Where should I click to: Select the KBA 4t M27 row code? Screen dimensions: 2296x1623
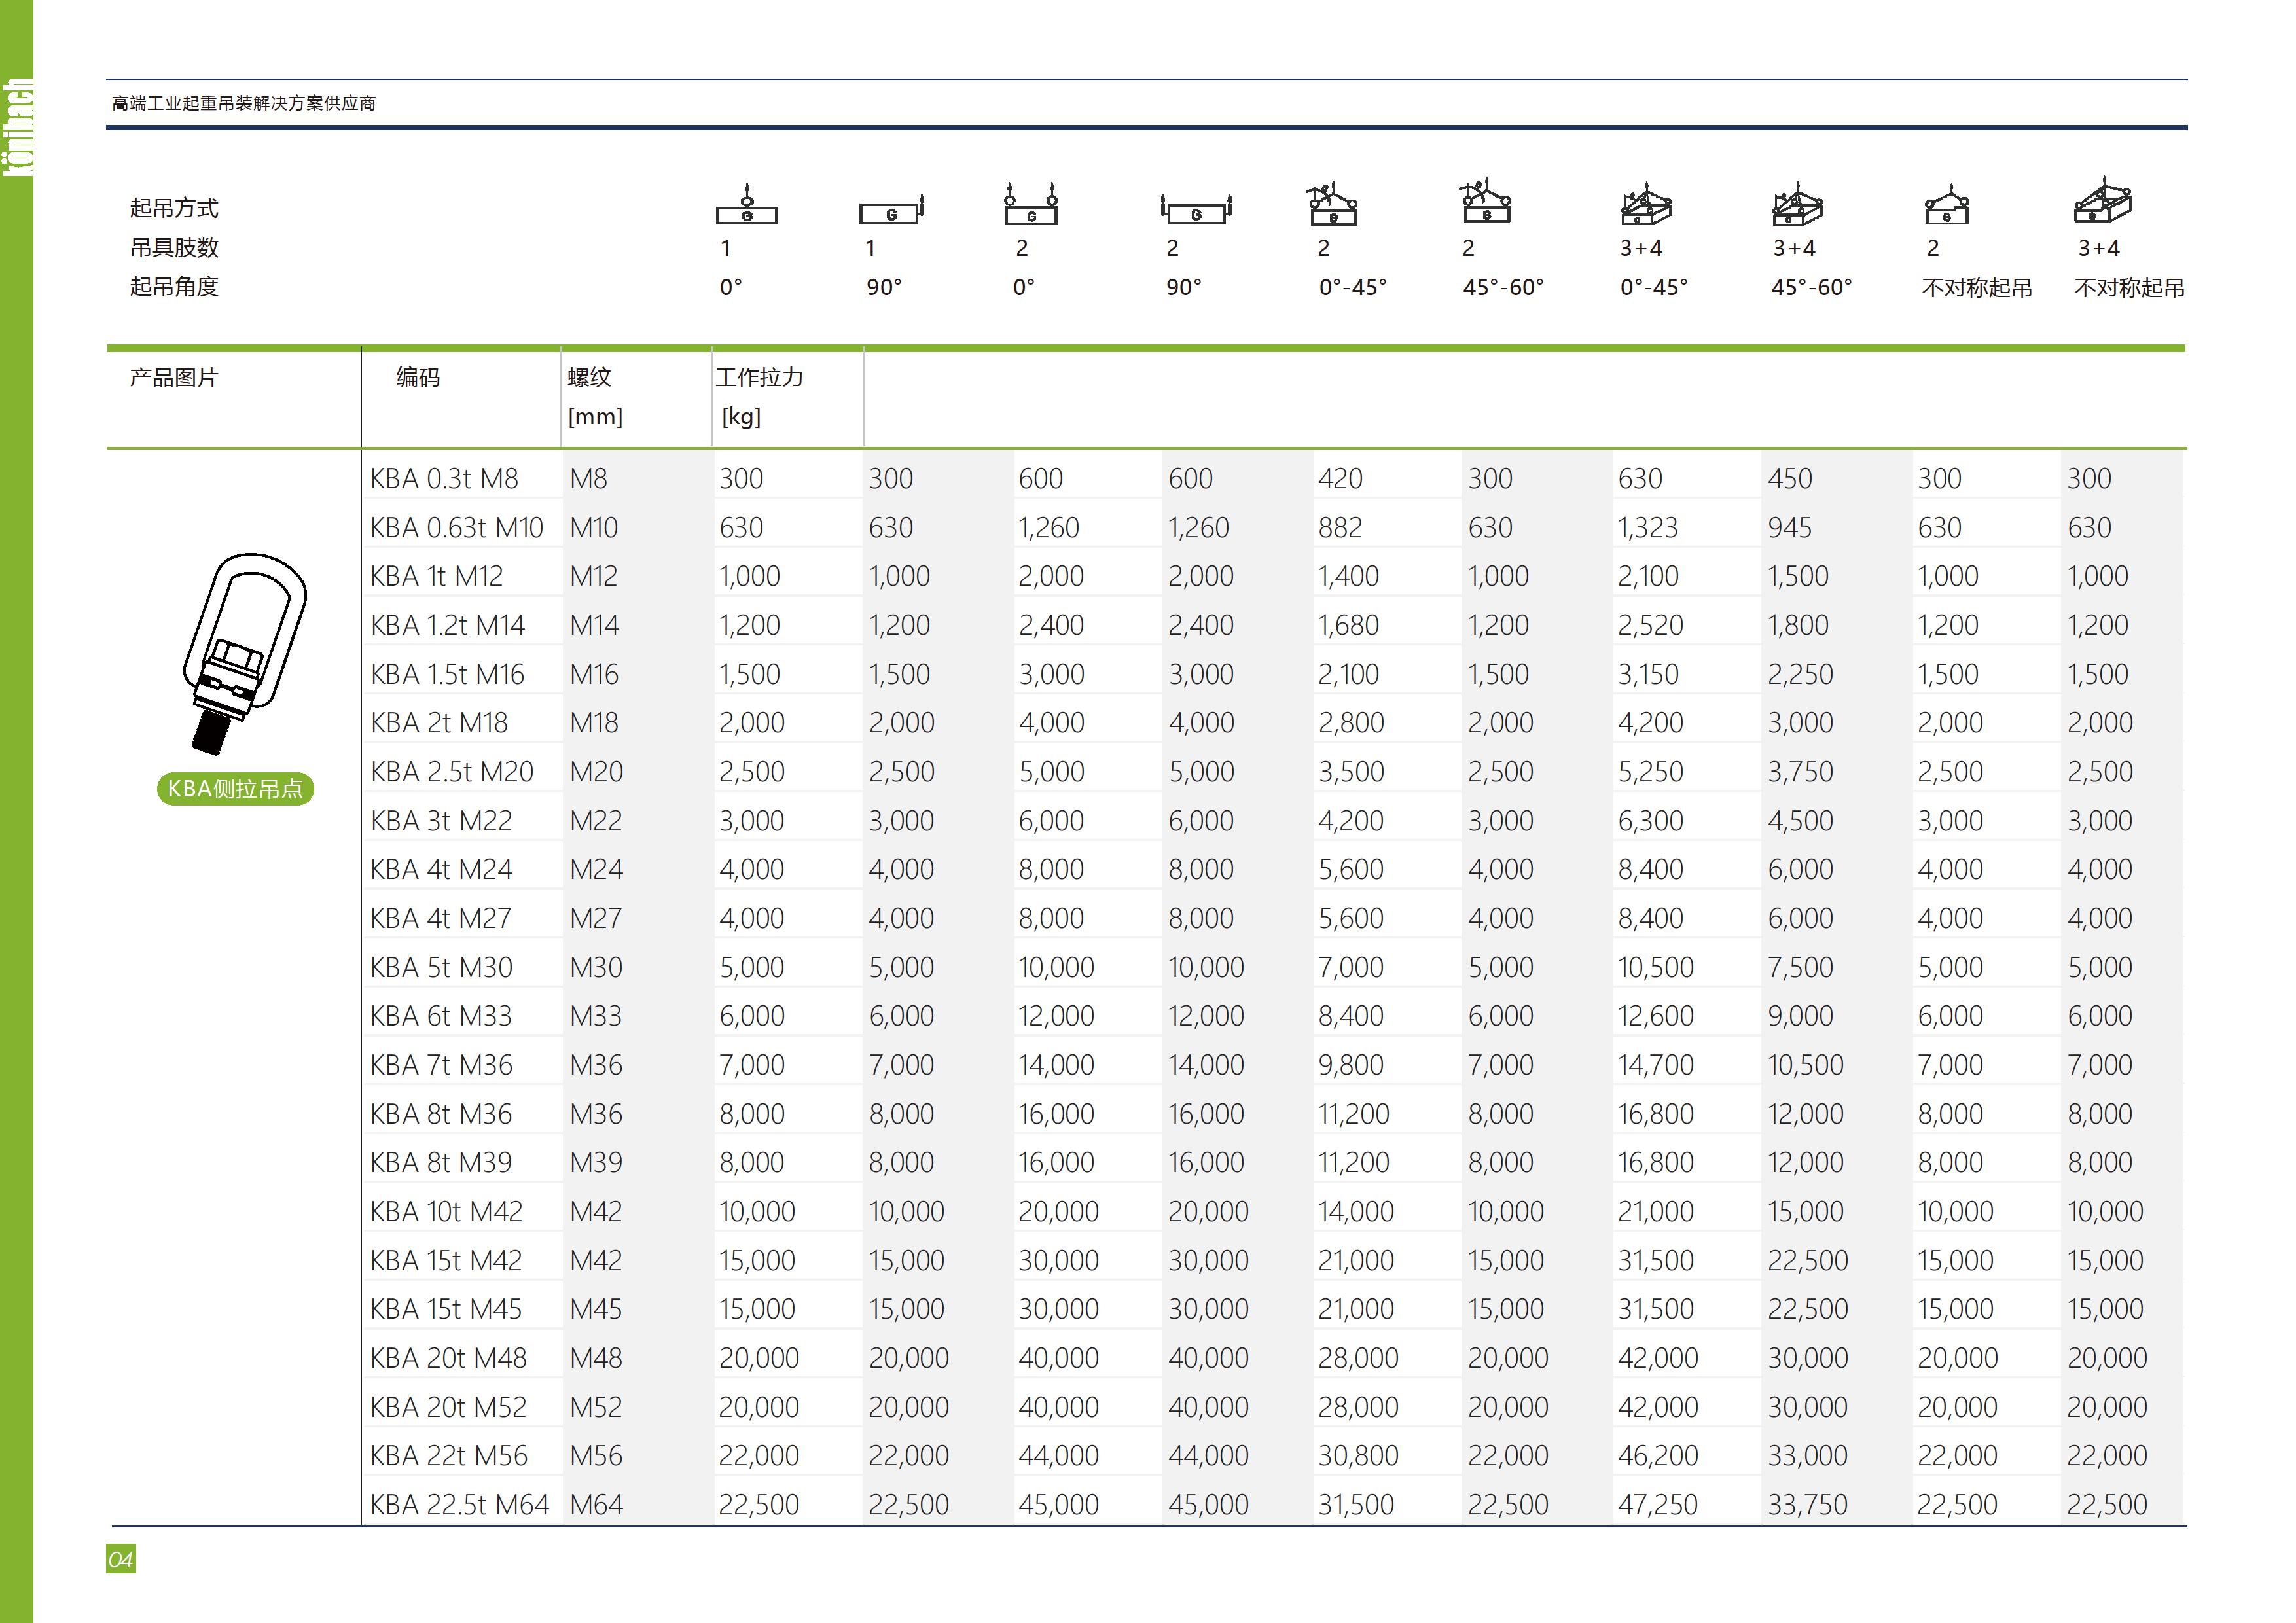441,919
